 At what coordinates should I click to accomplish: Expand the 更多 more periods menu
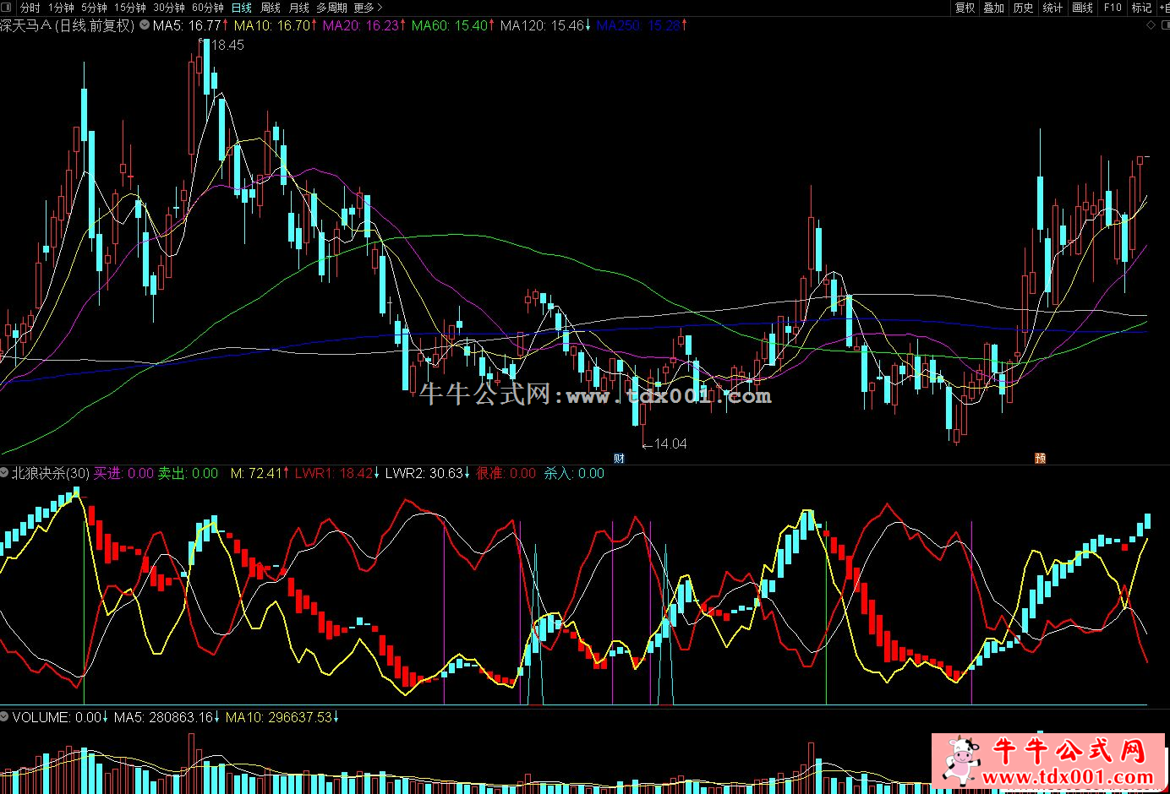tap(368, 8)
